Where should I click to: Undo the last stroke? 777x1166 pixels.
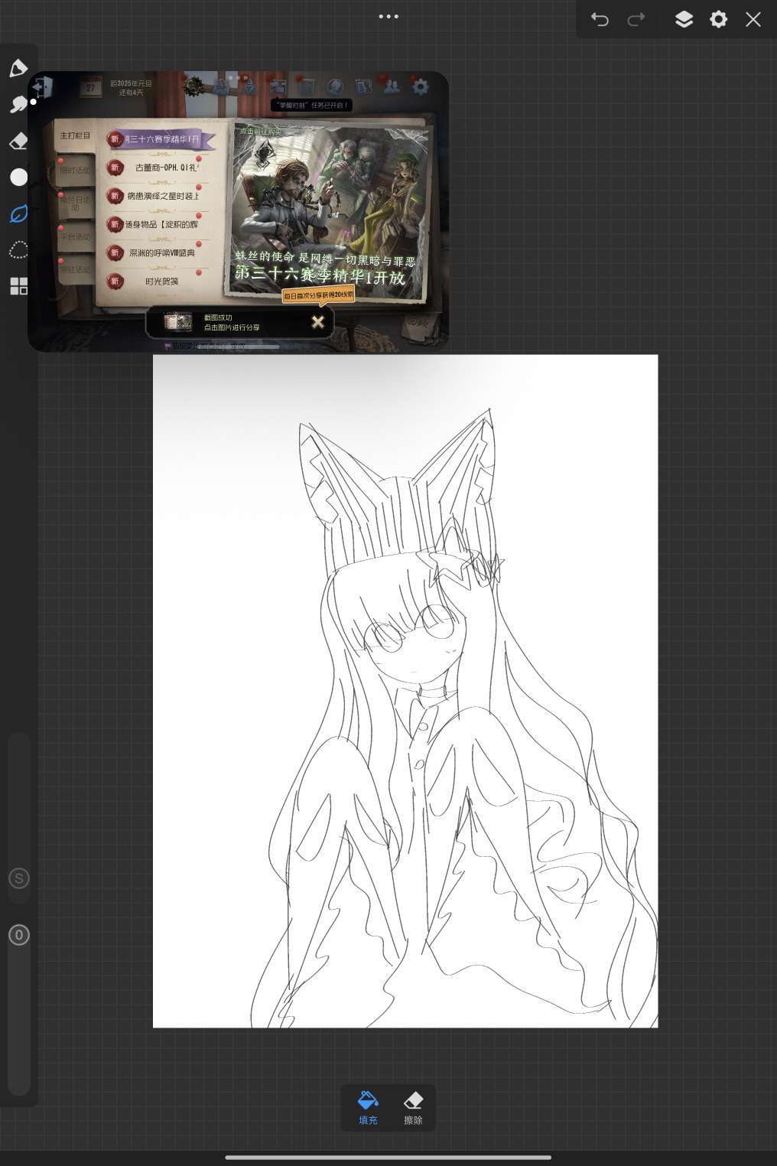click(x=600, y=19)
